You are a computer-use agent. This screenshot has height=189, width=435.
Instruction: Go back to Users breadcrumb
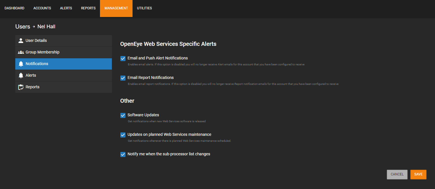point(23,27)
